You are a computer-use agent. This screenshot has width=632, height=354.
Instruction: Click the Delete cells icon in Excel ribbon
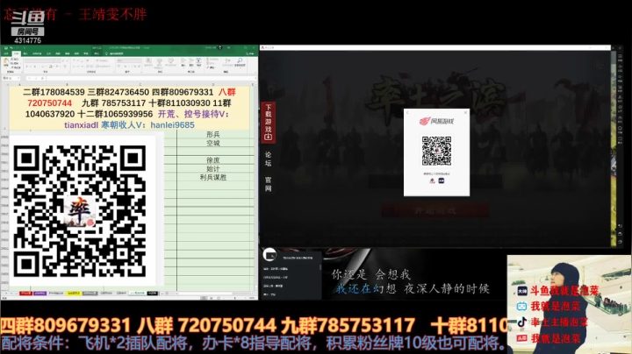click(191, 60)
